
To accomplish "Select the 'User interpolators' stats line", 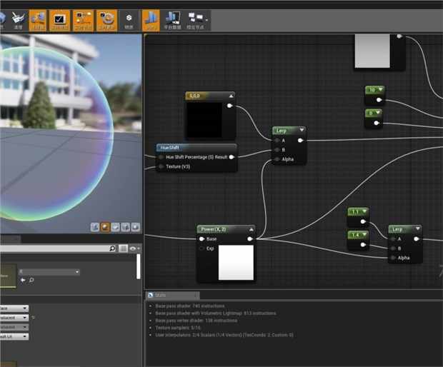I will coord(224,335).
